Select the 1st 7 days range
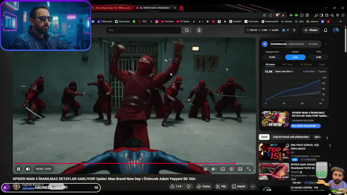Viewport: 347px width, 195px height. point(287,64)
